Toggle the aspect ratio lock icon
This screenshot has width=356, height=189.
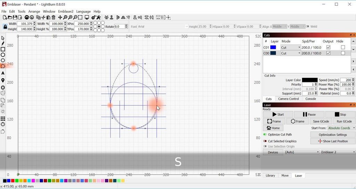[5, 26]
